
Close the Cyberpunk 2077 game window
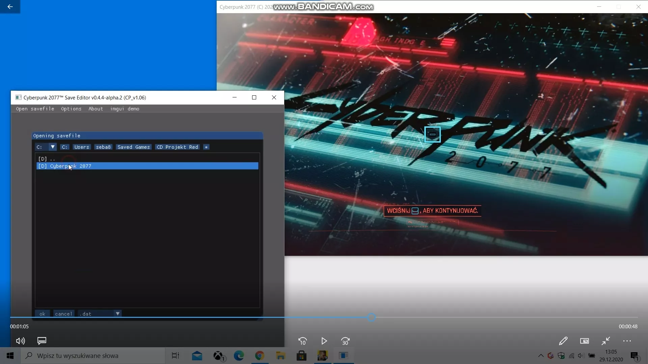point(638,7)
